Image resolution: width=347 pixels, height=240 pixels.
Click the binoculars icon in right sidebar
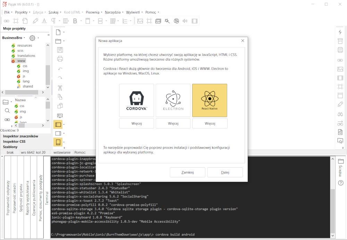click(x=340, y=114)
